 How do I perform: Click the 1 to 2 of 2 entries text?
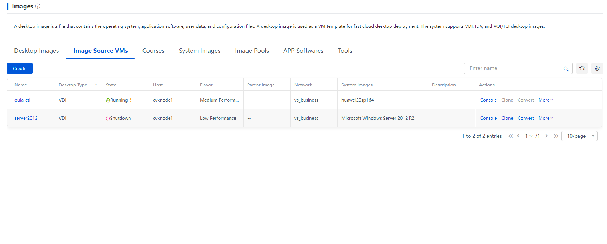(482, 136)
